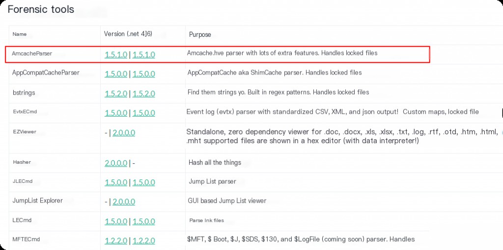Viewport: 503px width, 250px height.
Task: Click 'Hash all the things' description
Action: pyautogui.click(x=215, y=162)
